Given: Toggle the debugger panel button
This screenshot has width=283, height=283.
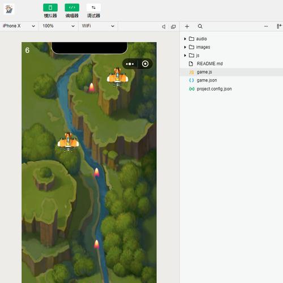Looking at the screenshot, I should [93, 7].
